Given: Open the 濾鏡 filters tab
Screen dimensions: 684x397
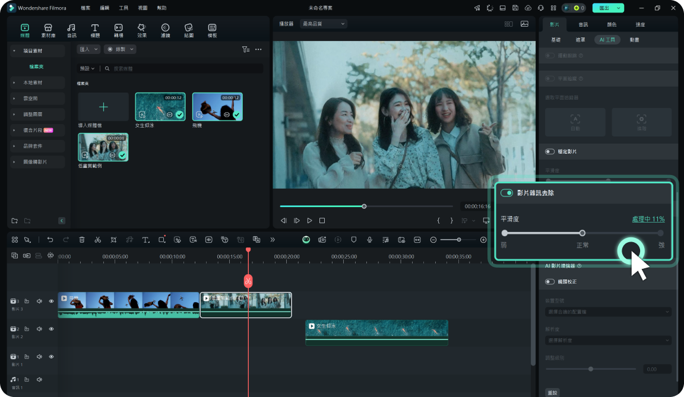Looking at the screenshot, I should 165,30.
